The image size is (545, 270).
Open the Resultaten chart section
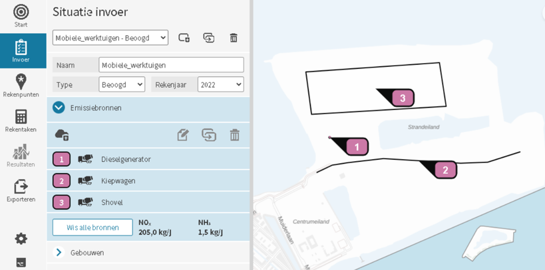[x=21, y=156]
